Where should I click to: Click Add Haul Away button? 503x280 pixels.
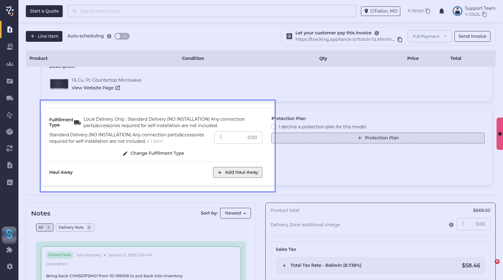coord(237,172)
